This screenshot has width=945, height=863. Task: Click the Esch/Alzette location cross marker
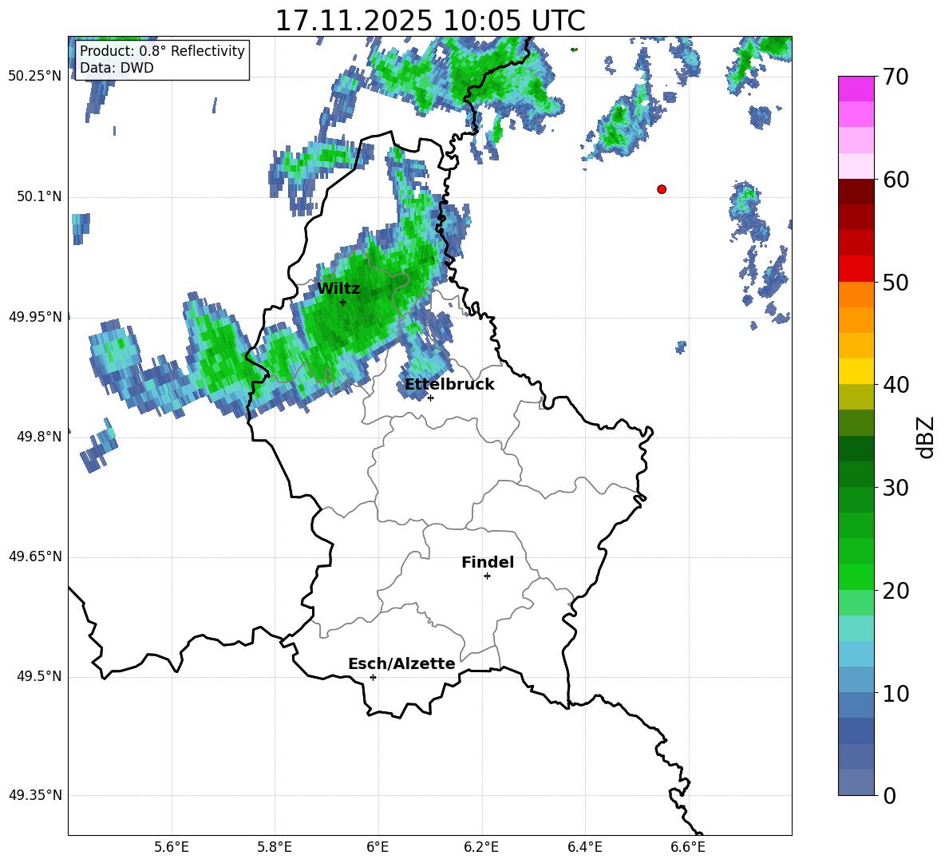click(x=373, y=677)
